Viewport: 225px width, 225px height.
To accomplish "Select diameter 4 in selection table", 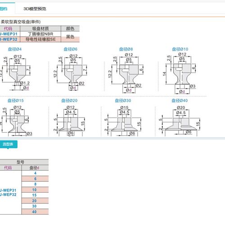I will 35,173.
